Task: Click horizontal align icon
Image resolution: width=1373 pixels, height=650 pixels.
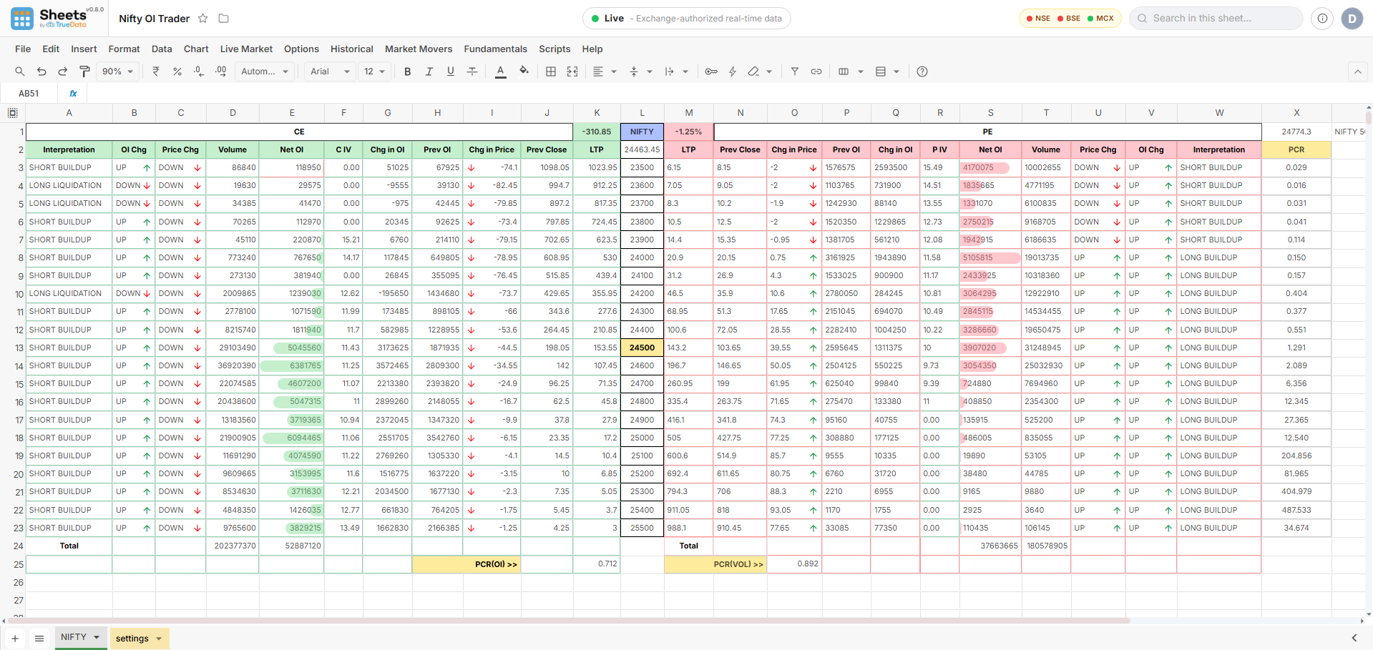Action: pos(598,72)
